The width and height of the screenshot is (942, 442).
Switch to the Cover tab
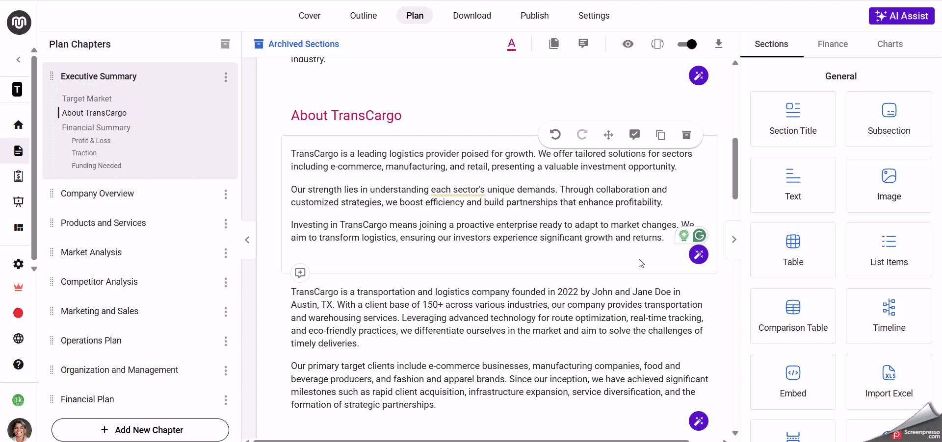click(310, 16)
